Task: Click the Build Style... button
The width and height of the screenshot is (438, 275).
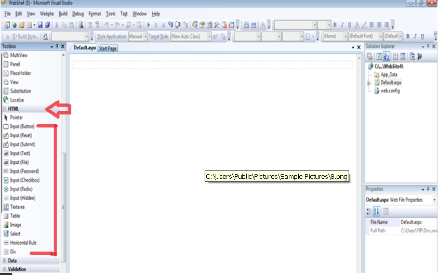Action: (25, 36)
